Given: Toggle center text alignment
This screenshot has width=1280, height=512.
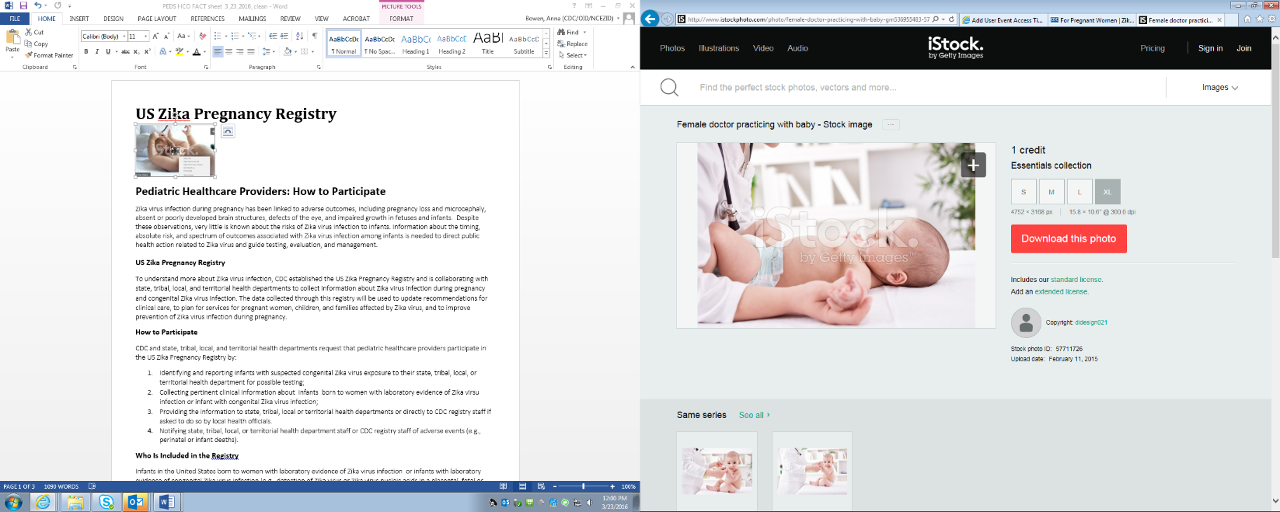Looking at the screenshot, I should point(228,51).
